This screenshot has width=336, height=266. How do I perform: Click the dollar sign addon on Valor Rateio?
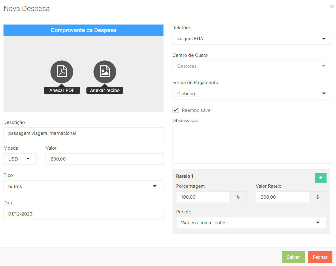coord(318,197)
